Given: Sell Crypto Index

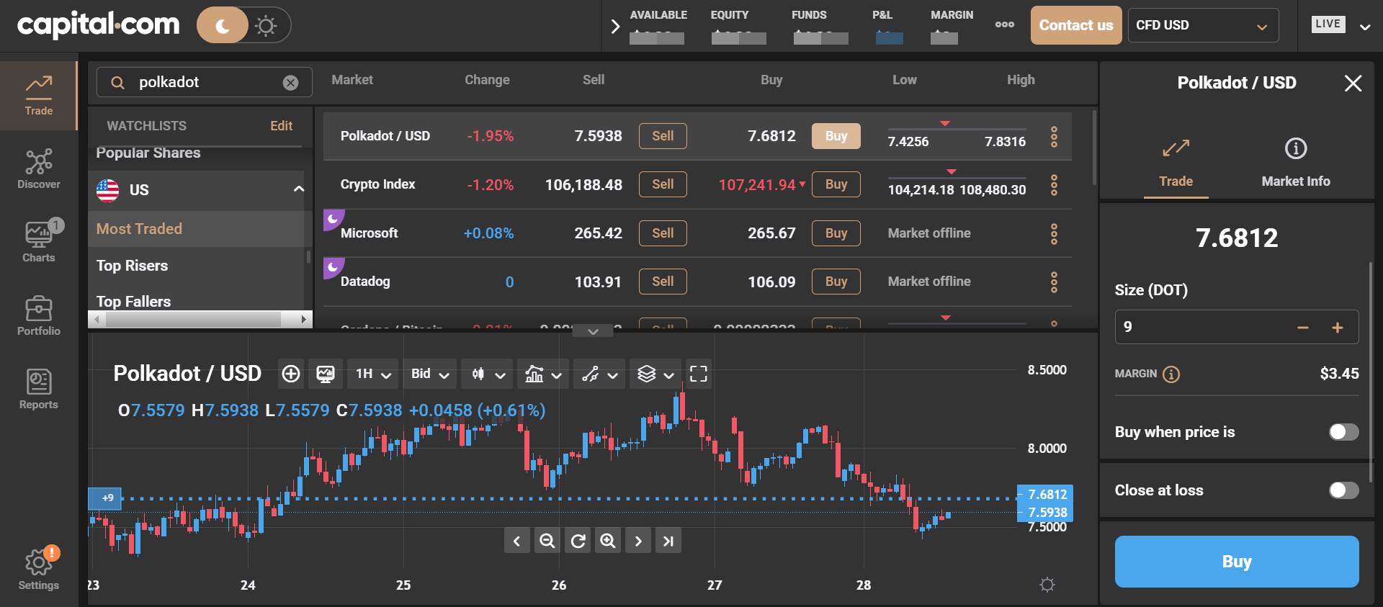Looking at the screenshot, I should [663, 184].
